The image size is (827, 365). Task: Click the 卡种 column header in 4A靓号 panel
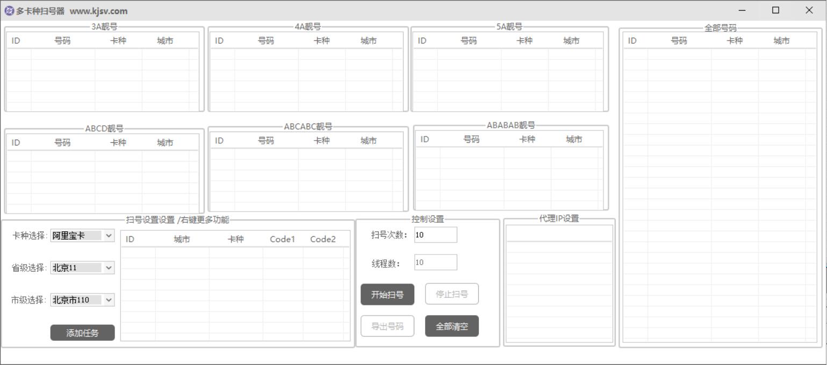[x=322, y=40]
